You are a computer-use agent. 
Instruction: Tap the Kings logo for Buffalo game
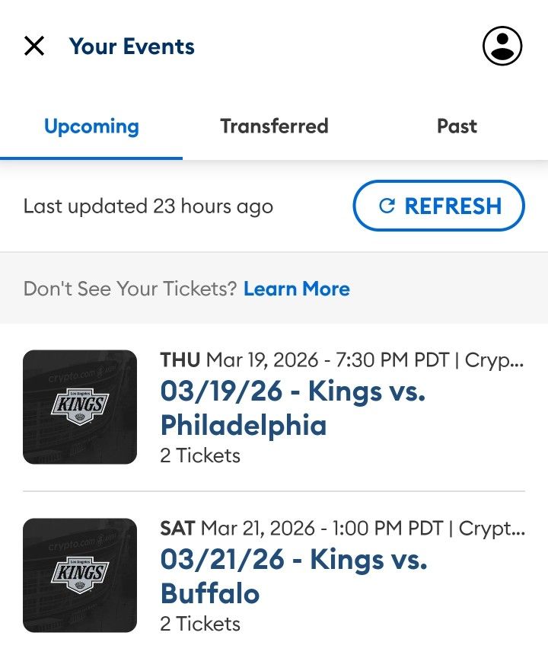point(80,575)
